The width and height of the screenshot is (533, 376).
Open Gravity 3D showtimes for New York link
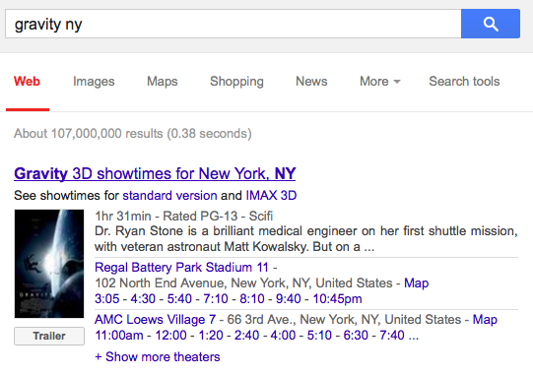(155, 173)
